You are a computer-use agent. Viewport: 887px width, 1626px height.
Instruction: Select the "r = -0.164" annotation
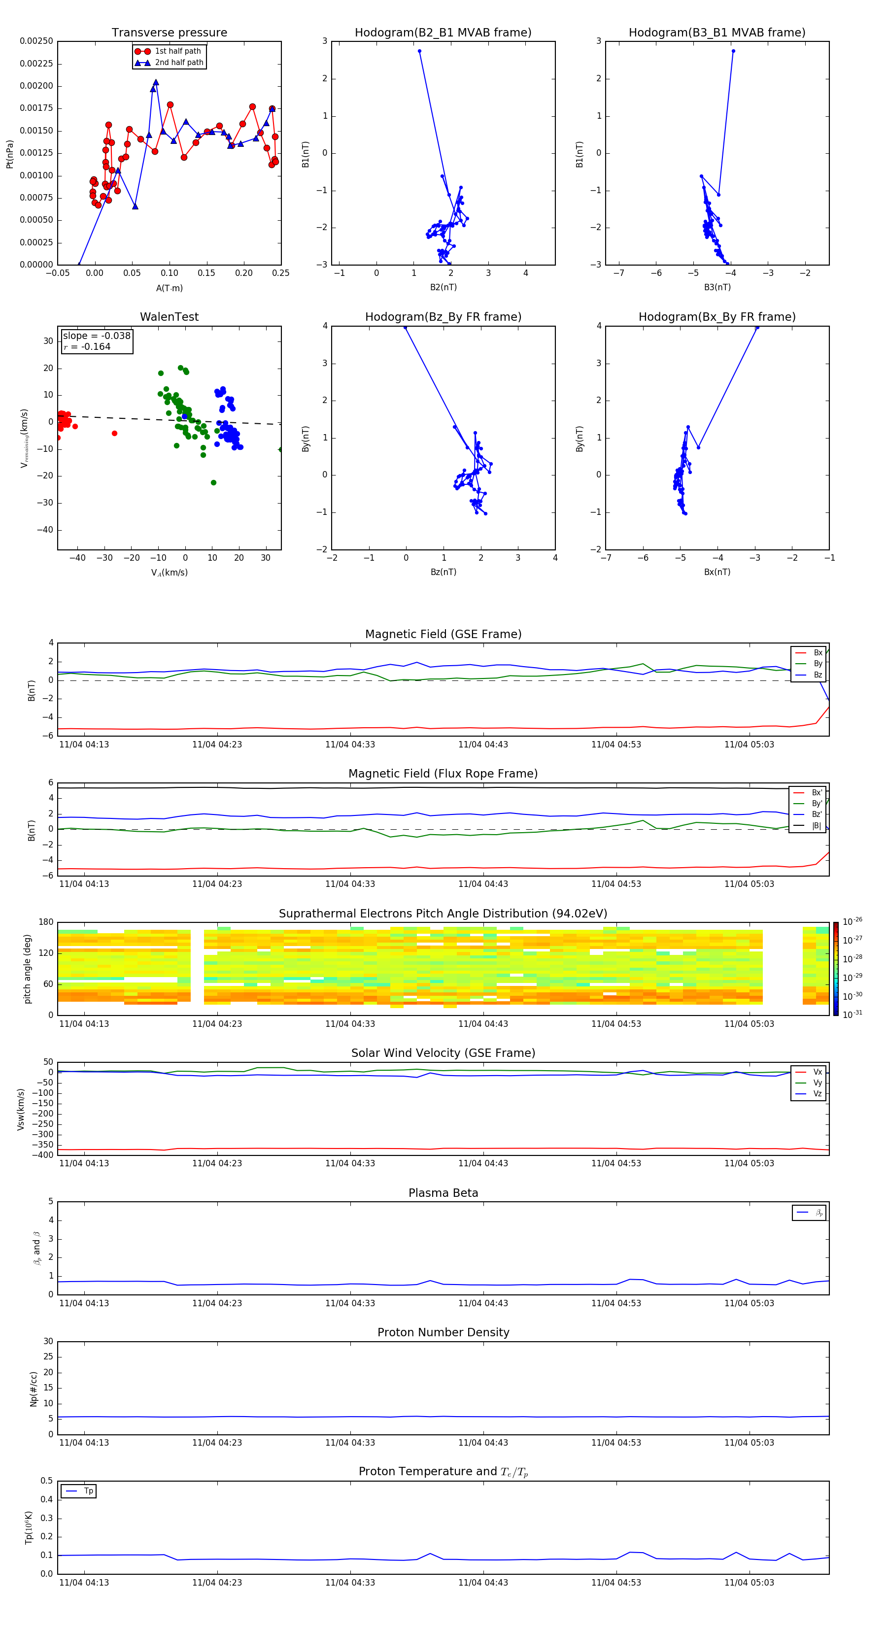point(87,346)
